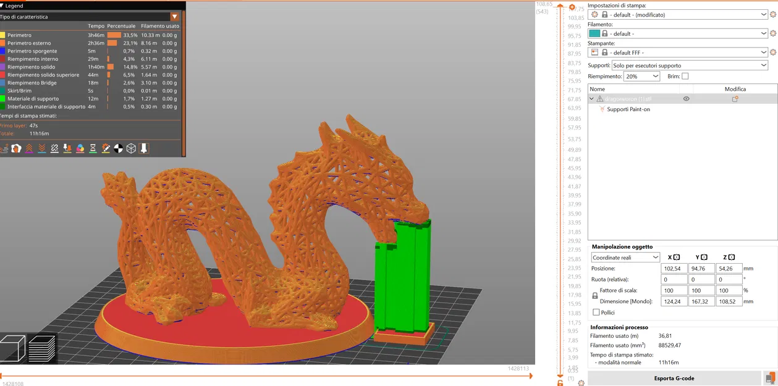The height and width of the screenshot is (386, 778).
Task: Toggle tool changes icon in legend toolbar
Action: [x=67, y=148]
